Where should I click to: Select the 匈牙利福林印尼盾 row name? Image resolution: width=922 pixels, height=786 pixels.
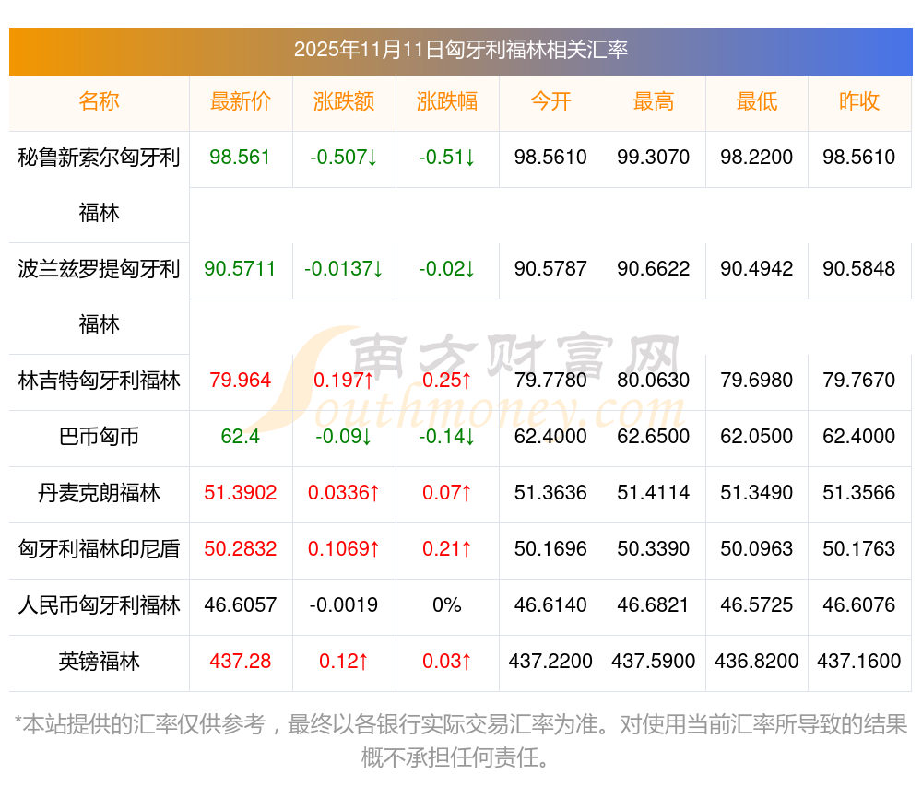99,549
